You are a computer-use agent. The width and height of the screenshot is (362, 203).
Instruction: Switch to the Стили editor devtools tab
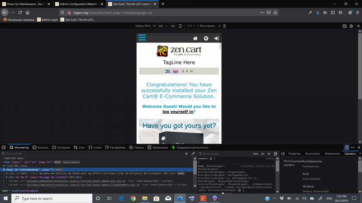[95, 148]
